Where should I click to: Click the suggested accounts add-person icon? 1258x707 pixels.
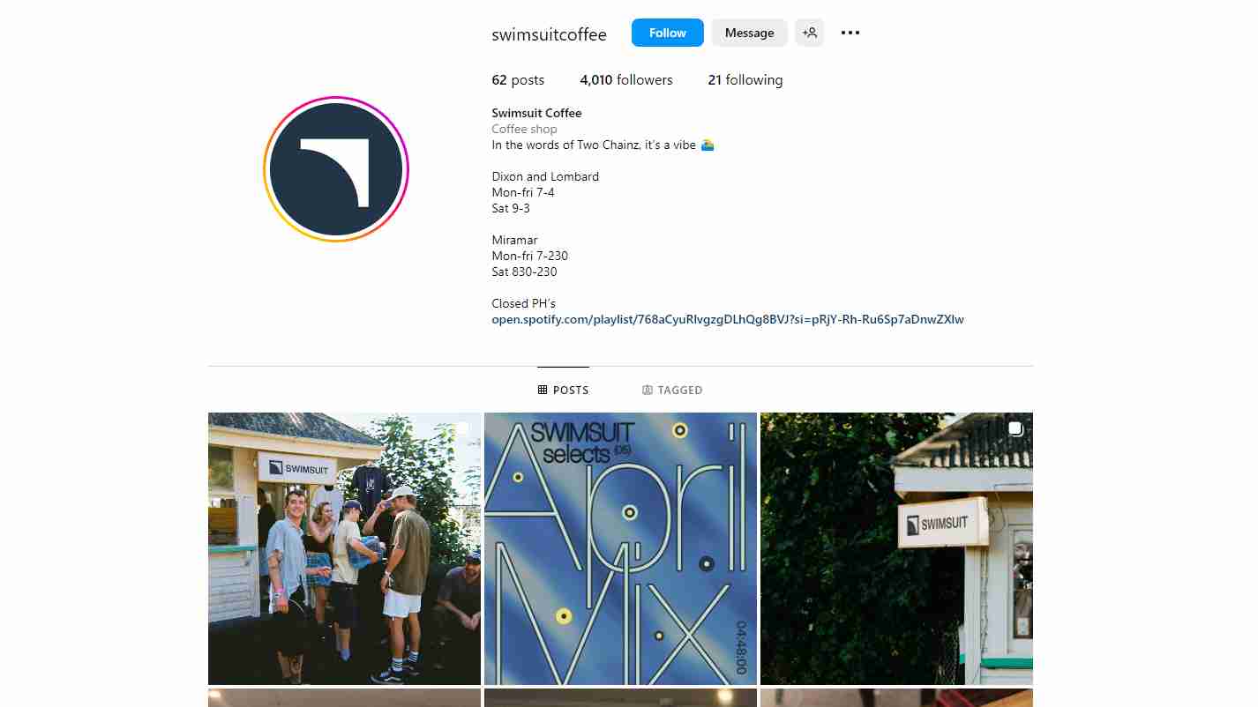click(809, 33)
